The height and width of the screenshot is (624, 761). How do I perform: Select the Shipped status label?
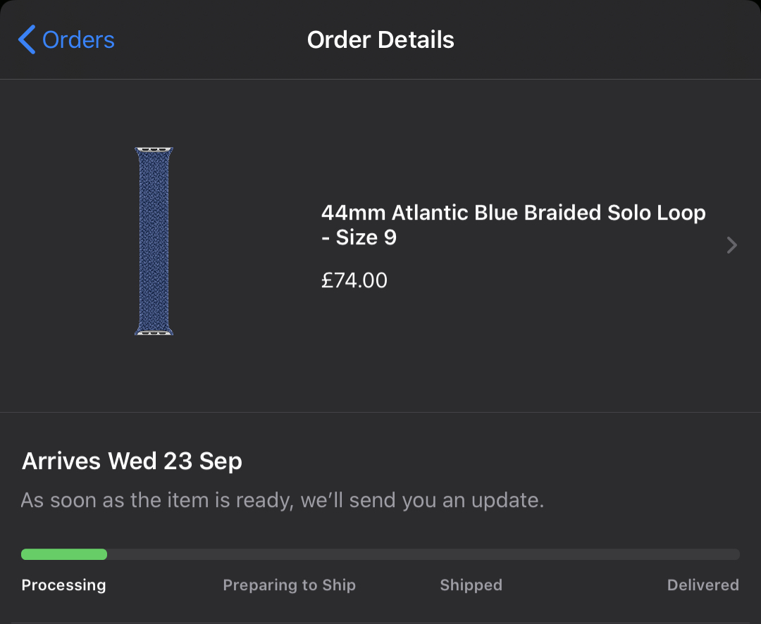click(x=471, y=585)
